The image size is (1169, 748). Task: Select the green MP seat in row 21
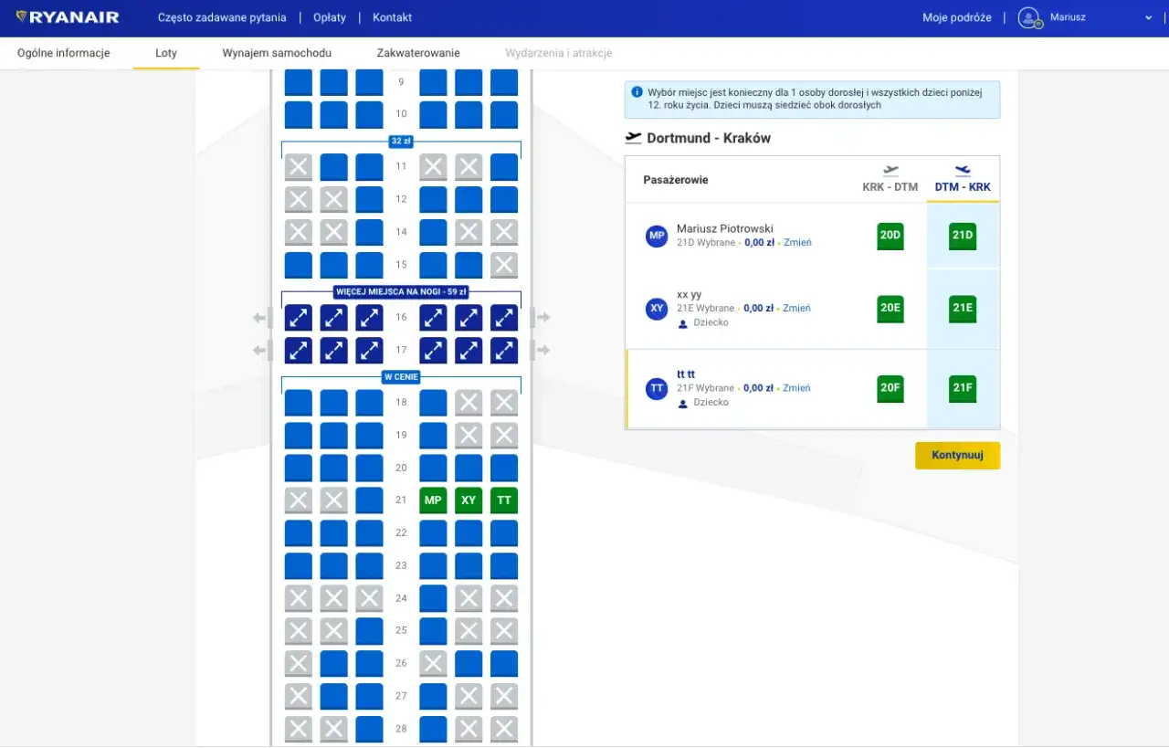tap(433, 500)
